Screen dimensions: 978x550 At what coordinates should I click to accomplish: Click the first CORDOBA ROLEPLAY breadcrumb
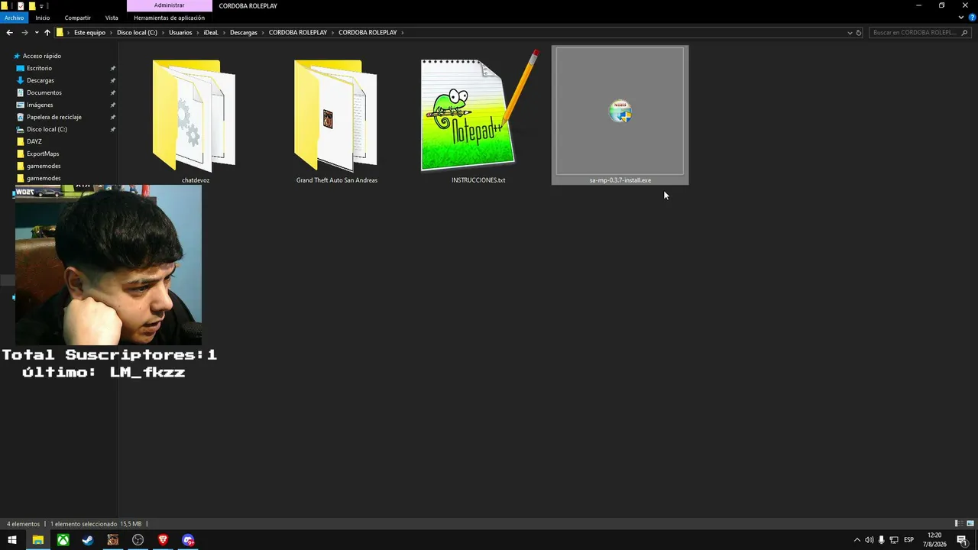click(298, 33)
